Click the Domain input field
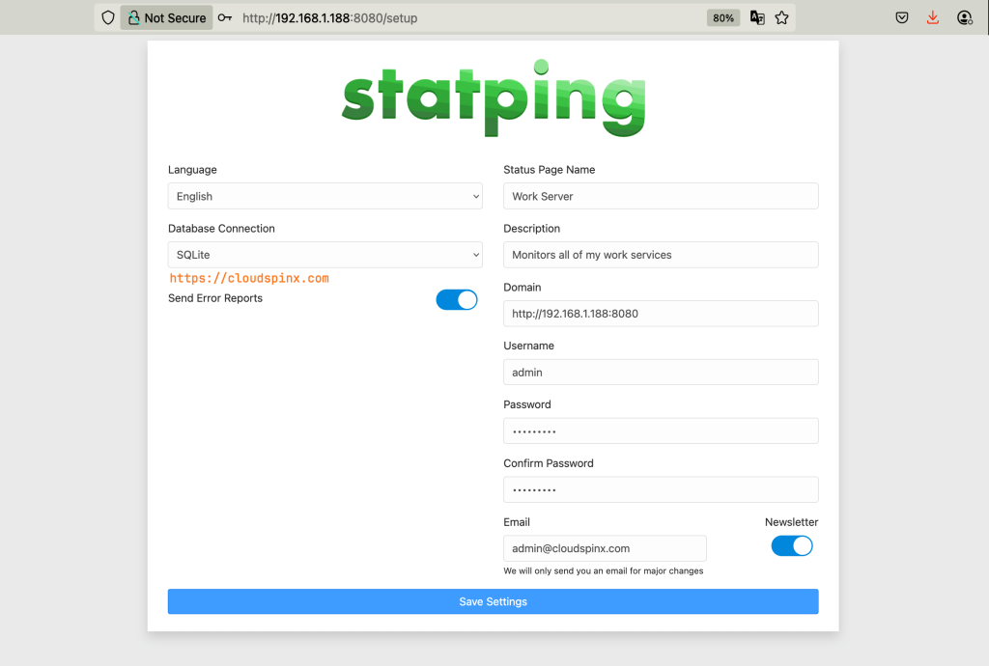 661,313
